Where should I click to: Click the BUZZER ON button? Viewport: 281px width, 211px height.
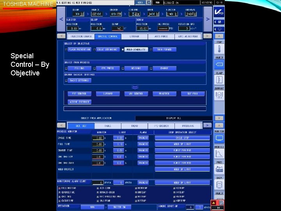click(x=119, y=207)
